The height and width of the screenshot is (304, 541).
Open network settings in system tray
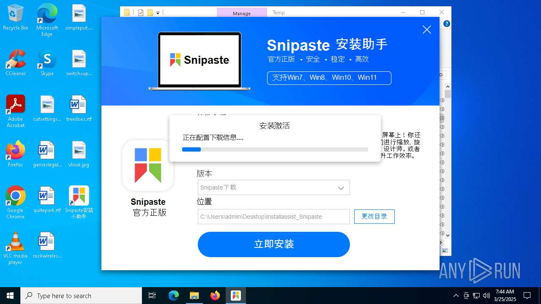click(x=476, y=296)
